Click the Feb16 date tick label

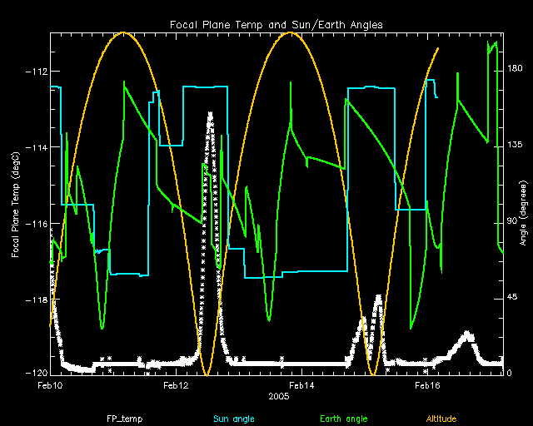427,385
